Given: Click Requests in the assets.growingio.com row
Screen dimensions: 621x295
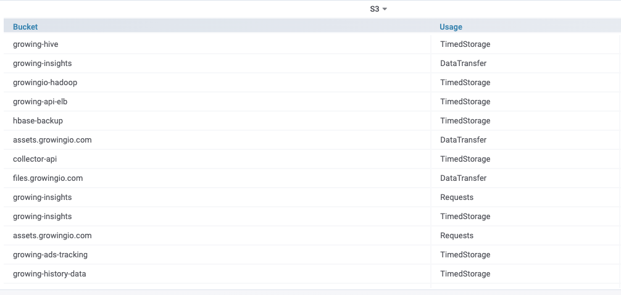Looking at the screenshot, I should (457, 236).
